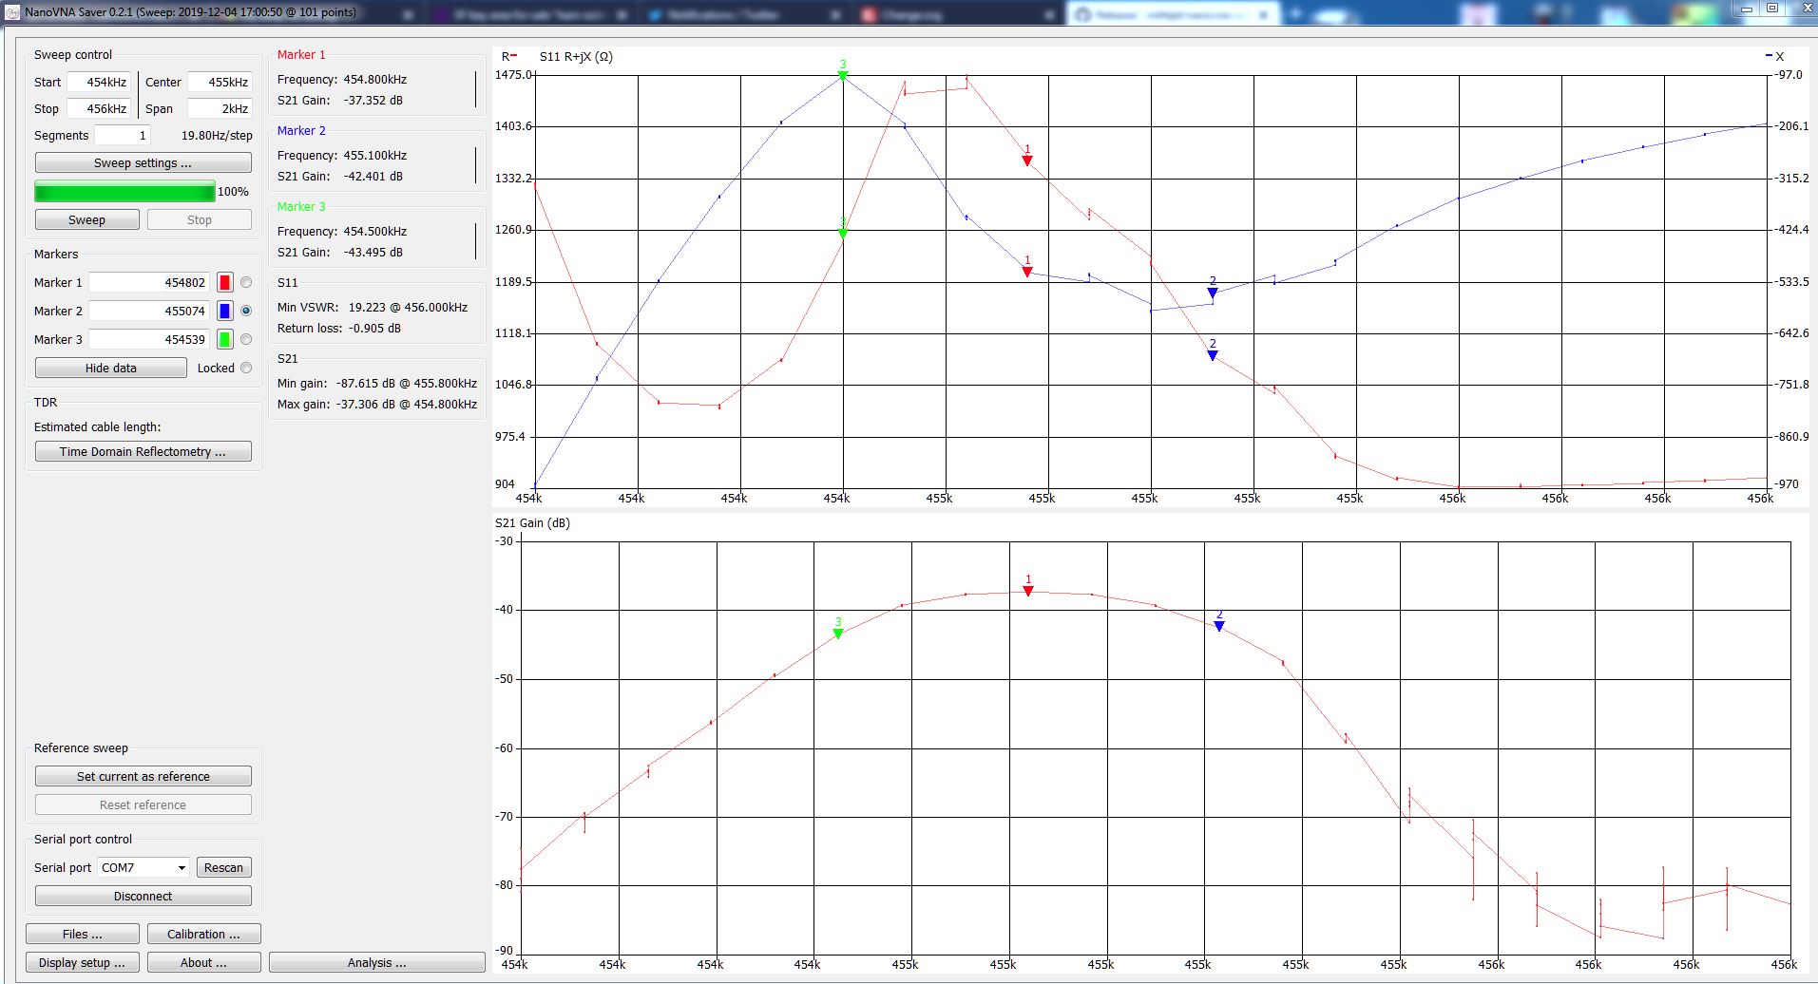Click green marker 3 at top of S11 chart
The image size is (1818, 984).
click(843, 76)
